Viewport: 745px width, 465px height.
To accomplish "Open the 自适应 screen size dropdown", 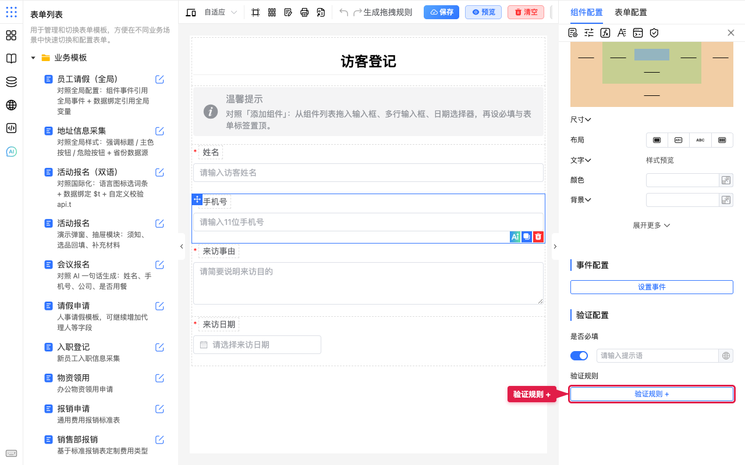I will pyautogui.click(x=221, y=12).
